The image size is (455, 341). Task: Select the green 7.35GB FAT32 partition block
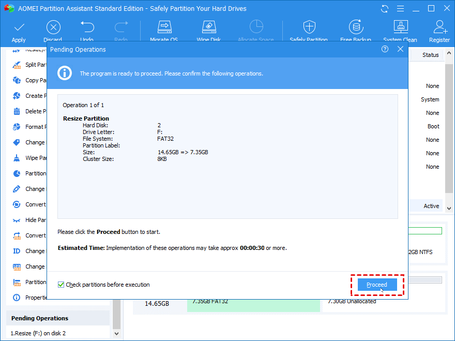(x=253, y=305)
